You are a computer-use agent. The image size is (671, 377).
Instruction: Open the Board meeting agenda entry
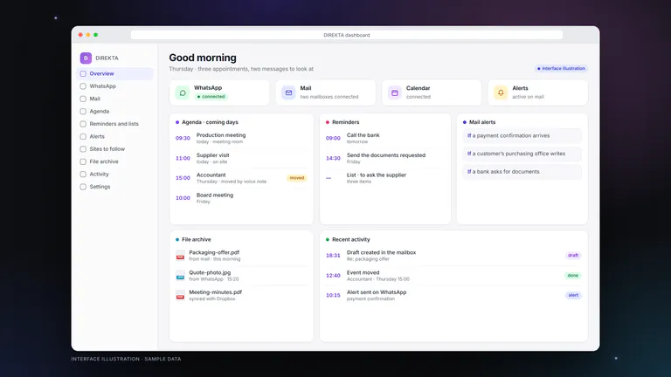241,198
